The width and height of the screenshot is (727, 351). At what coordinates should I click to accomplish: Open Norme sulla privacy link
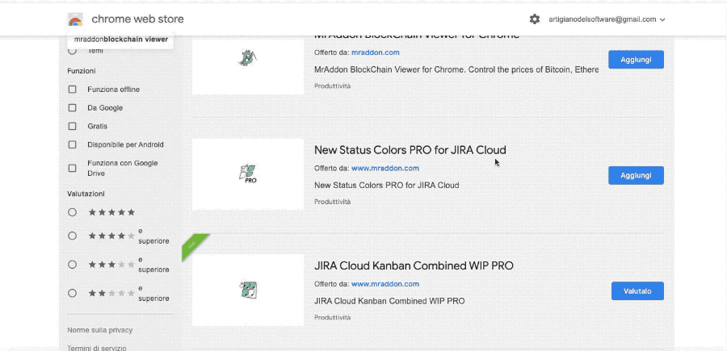tap(100, 330)
